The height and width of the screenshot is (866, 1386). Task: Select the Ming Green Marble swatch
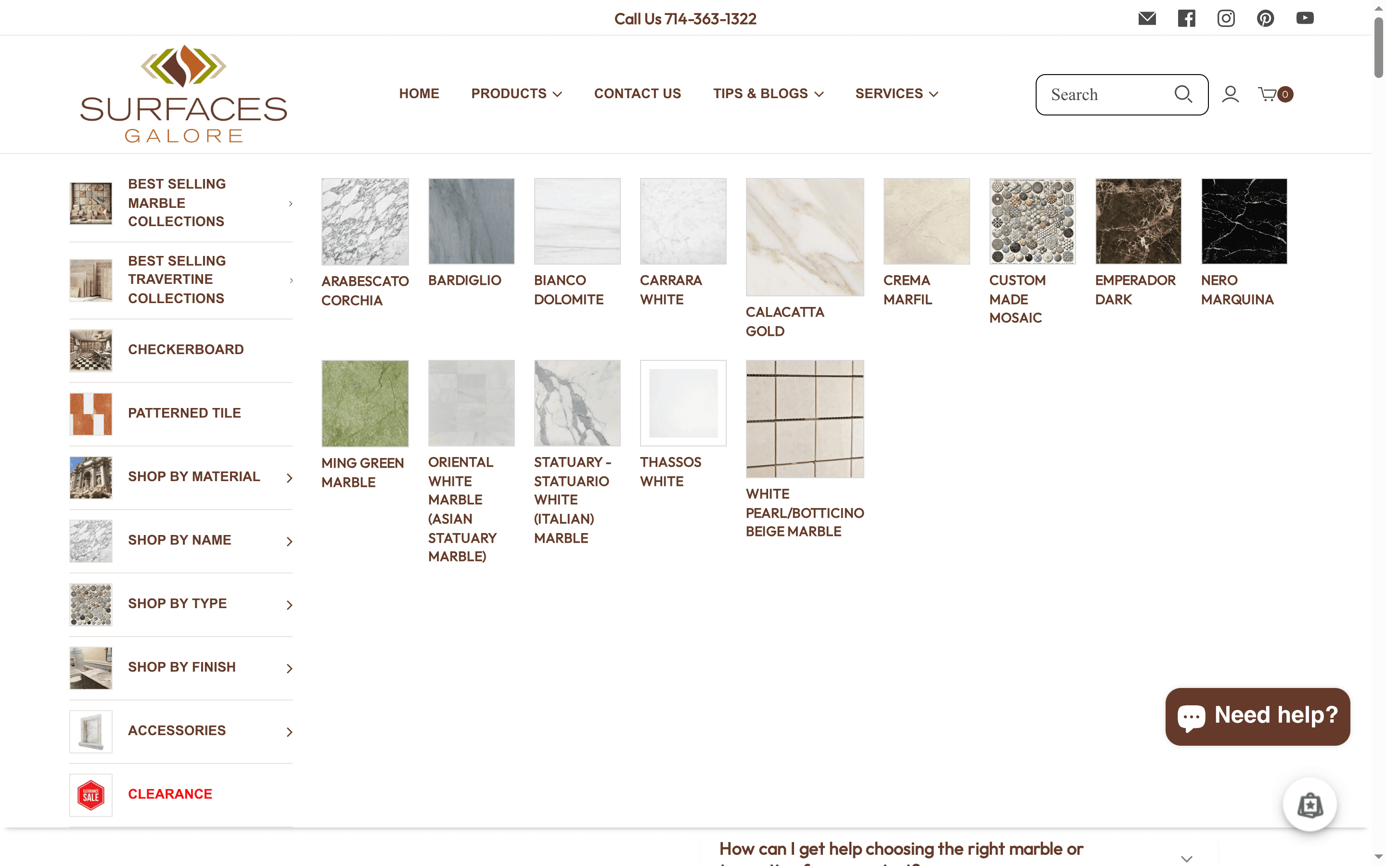pos(365,403)
